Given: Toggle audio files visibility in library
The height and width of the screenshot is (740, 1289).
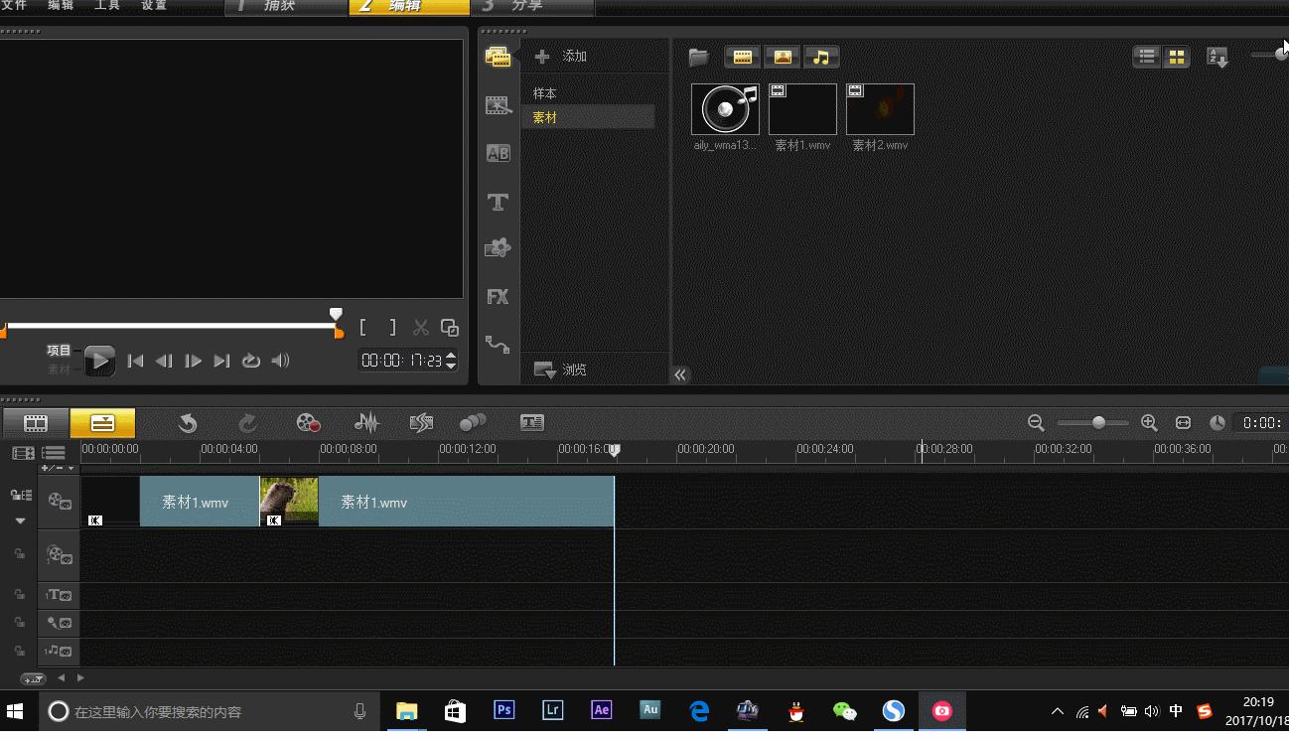Looking at the screenshot, I should 821,58.
